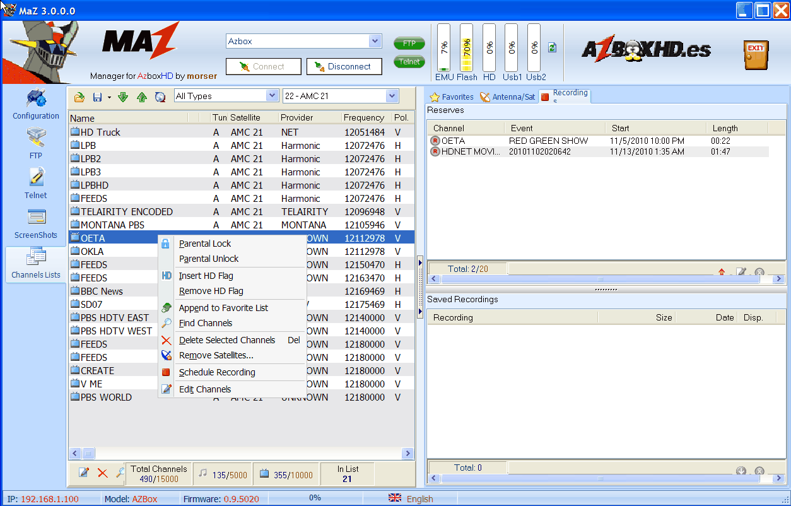Click the green FTP status indicator

click(409, 44)
